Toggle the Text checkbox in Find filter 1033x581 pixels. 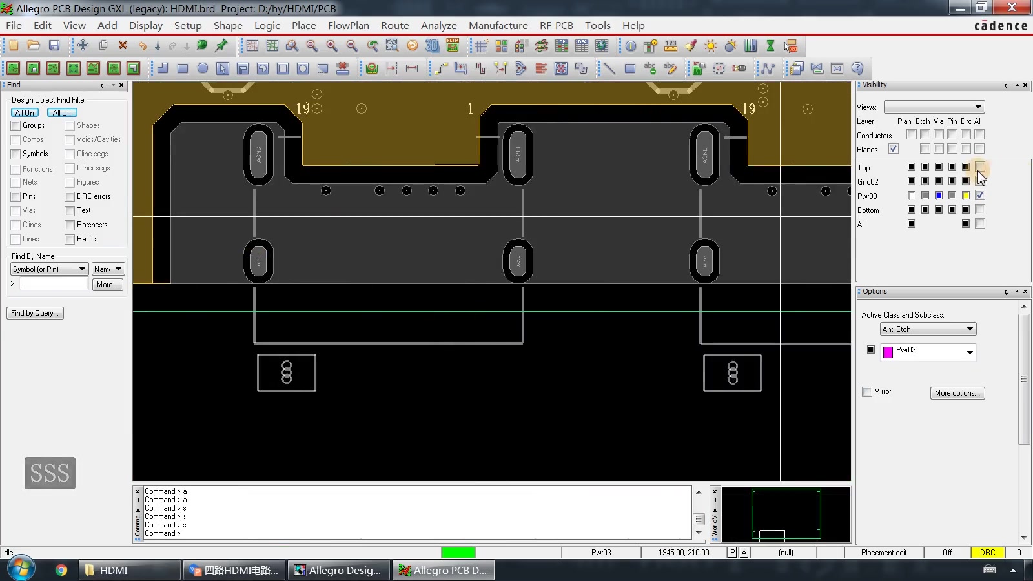coord(70,210)
